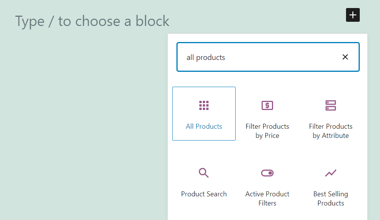380x220 pixels.
Task: Place cursor in the empty paragraph block
Action: pyautogui.click(x=92, y=21)
